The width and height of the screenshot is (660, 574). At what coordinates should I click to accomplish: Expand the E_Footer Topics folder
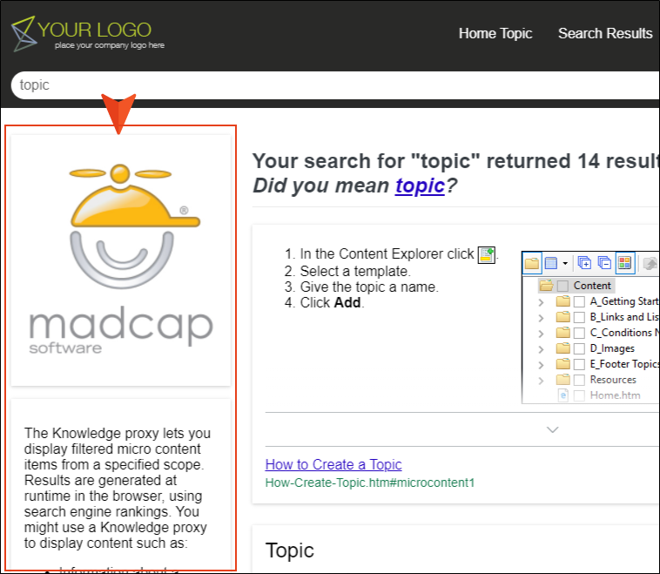(x=541, y=365)
